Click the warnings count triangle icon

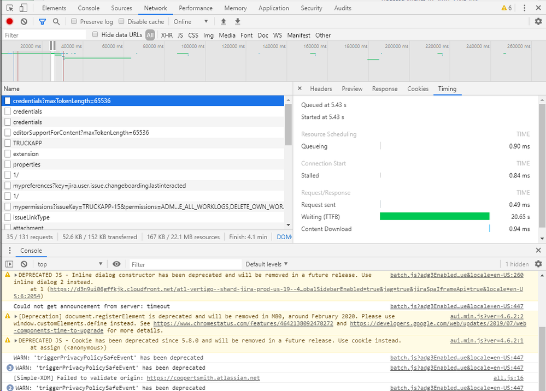click(504, 8)
